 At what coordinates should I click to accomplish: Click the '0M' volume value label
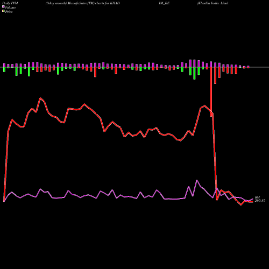[x=257, y=197]
